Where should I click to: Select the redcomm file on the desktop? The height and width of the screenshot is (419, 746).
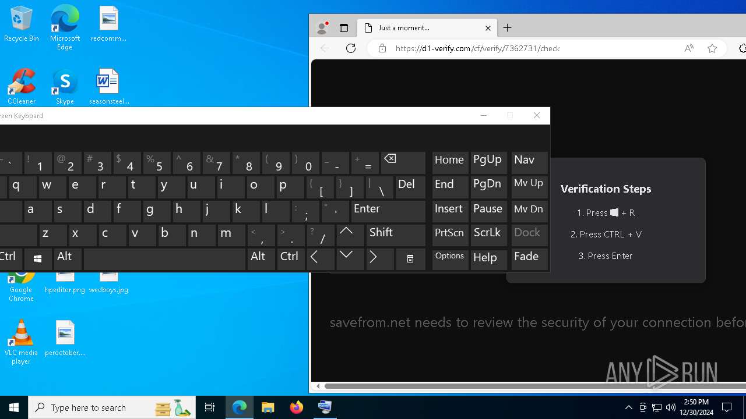[x=109, y=24]
